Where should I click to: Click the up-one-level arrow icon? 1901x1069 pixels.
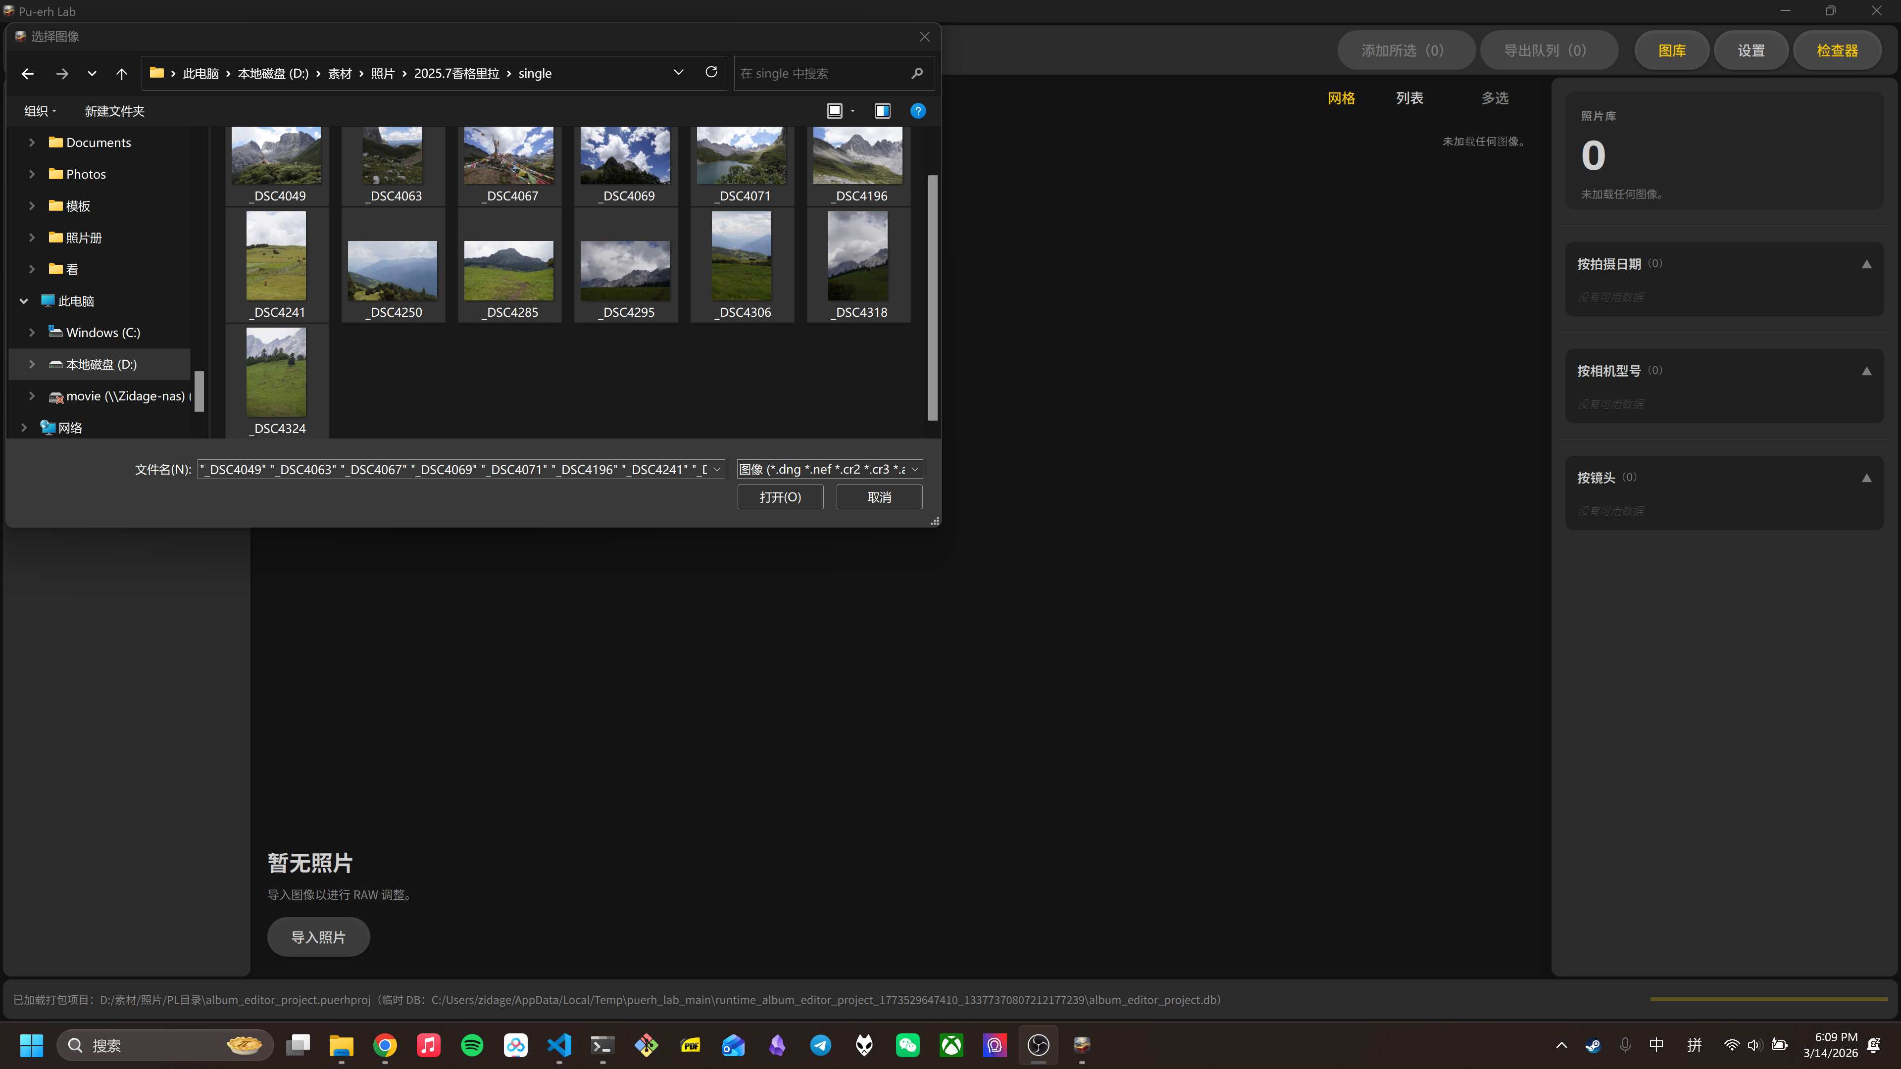tap(122, 73)
